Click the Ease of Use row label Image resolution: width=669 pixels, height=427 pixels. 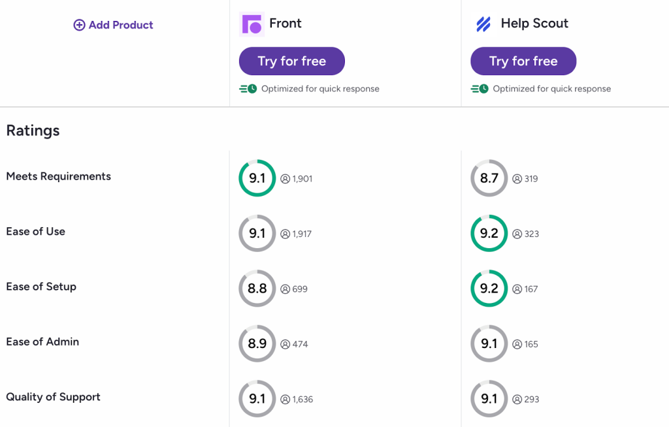[x=35, y=231]
